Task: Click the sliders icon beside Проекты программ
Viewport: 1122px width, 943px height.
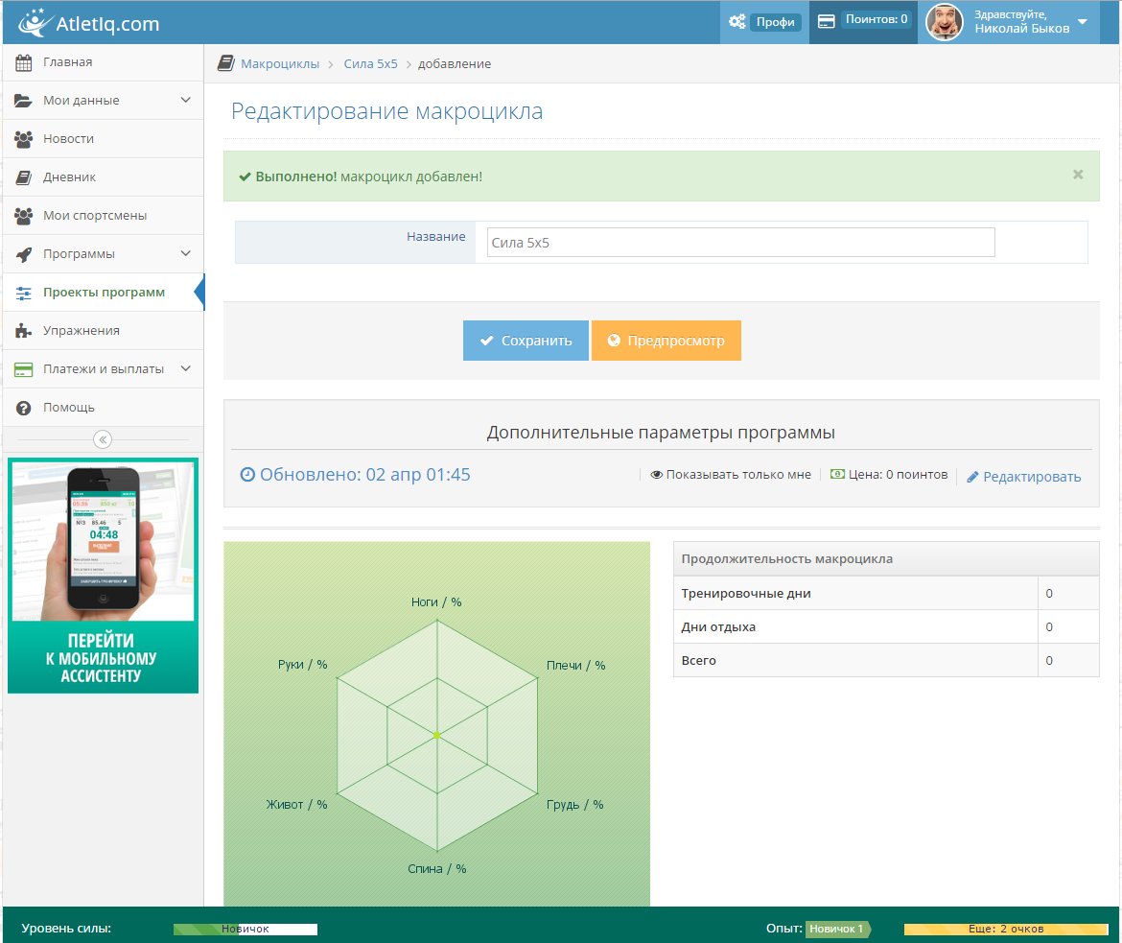Action: [x=24, y=293]
